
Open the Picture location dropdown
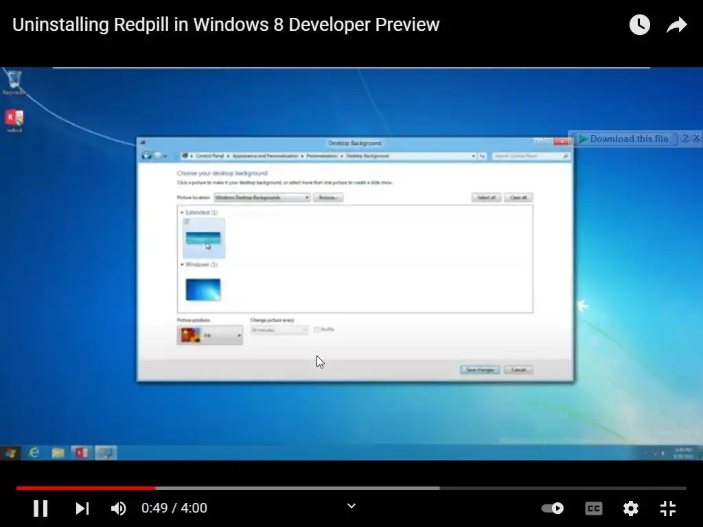point(262,198)
